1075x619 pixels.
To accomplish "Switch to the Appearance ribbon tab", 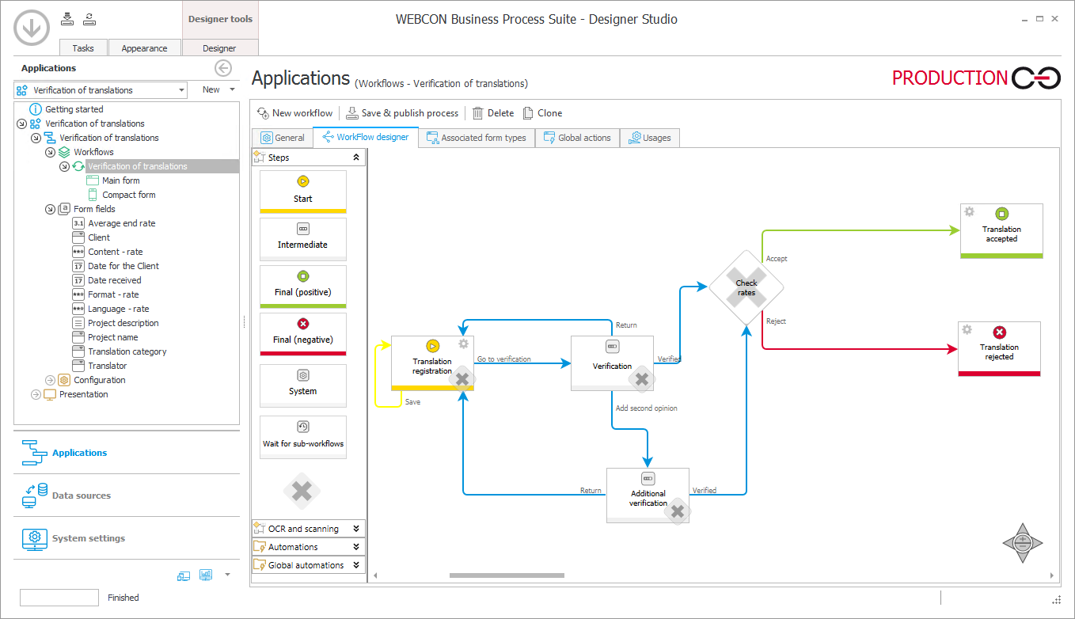I will [144, 48].
